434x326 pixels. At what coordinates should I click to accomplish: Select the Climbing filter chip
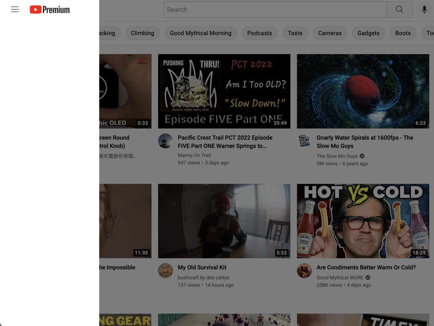click(142, 33)
